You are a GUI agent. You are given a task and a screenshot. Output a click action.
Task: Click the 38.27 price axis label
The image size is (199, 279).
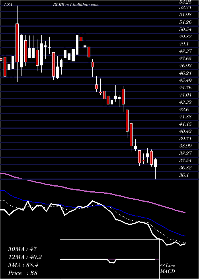[185, 153]
